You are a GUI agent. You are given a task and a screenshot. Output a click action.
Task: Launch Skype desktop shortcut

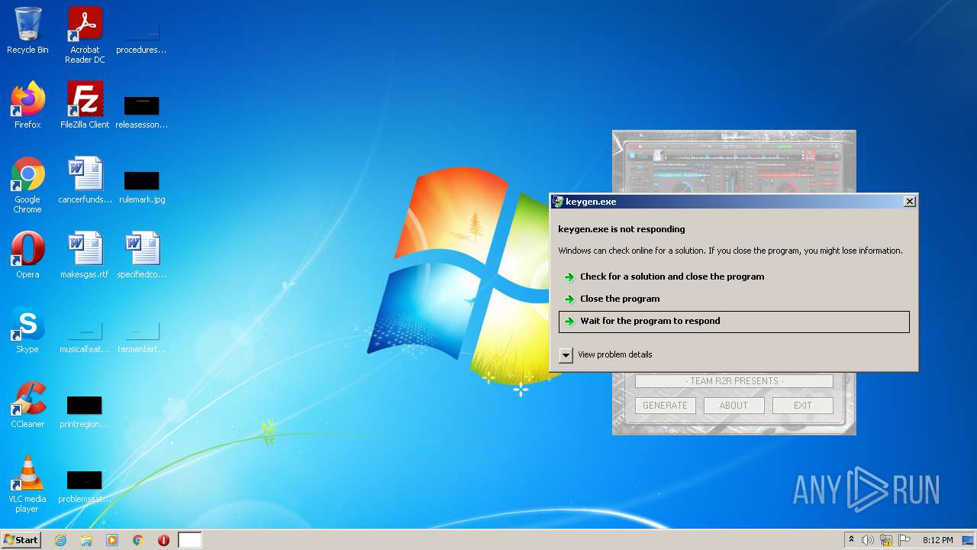click(27, 330)
